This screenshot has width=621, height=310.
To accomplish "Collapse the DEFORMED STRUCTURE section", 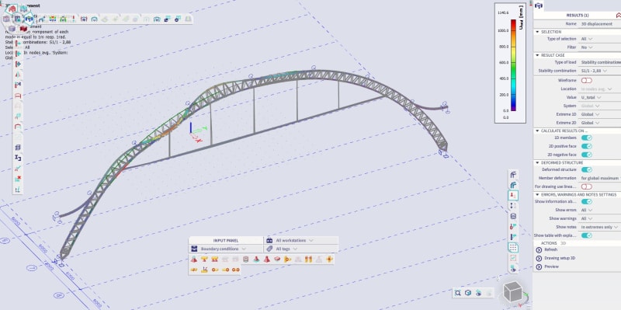I will click(537, 162).
